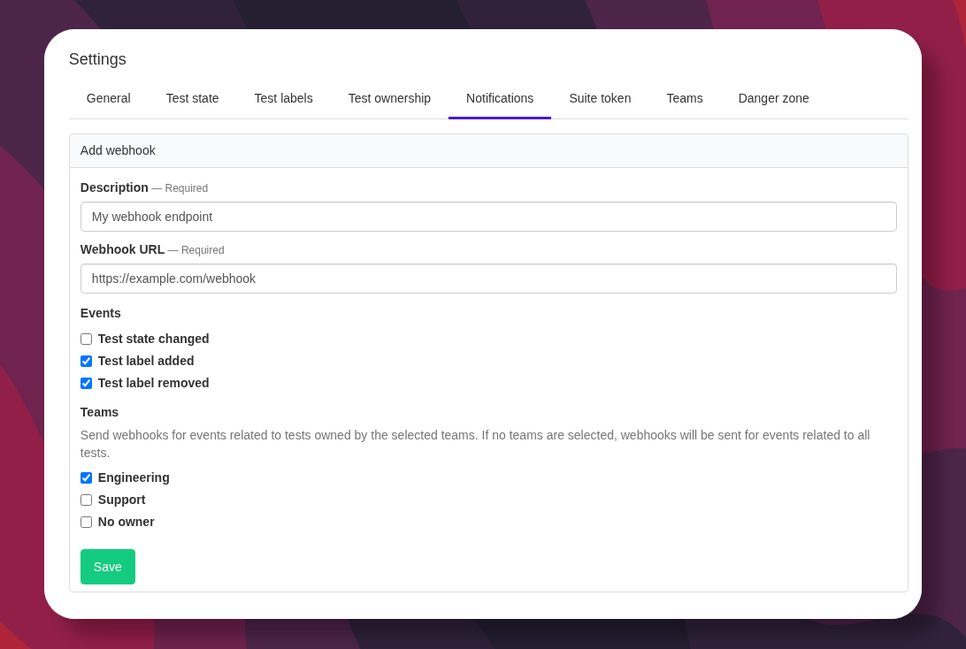The image size is (966, 649).
Task: Check the No owner option
Action: pyautogui.click(x=86, y=522)
